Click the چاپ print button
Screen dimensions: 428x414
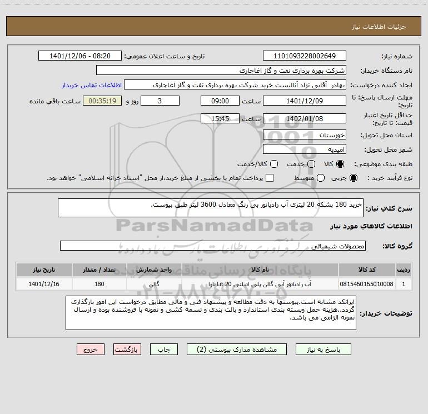(x=164, y=350)
